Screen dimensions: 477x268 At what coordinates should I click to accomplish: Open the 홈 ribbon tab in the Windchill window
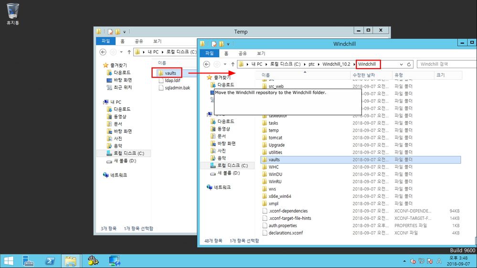[x=226, y=53]
